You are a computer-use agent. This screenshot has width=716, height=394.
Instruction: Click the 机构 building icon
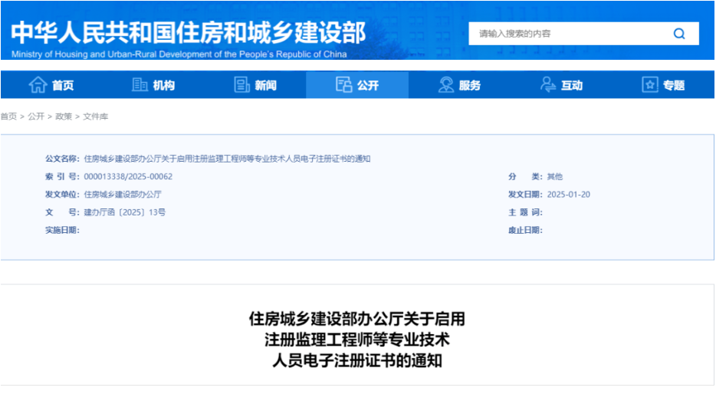pyautogui.click(x=140, y=85)
